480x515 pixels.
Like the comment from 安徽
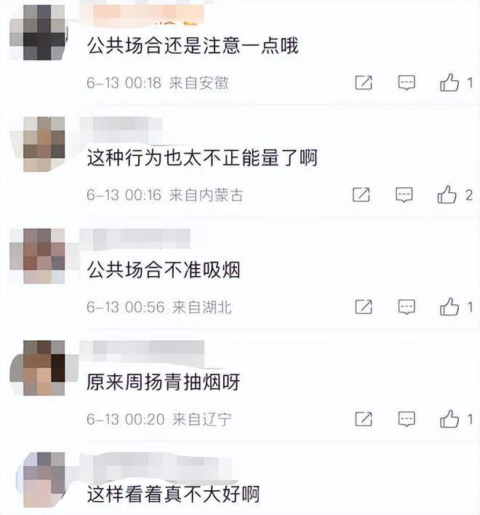pyautogui.click(x=449, y=82)
